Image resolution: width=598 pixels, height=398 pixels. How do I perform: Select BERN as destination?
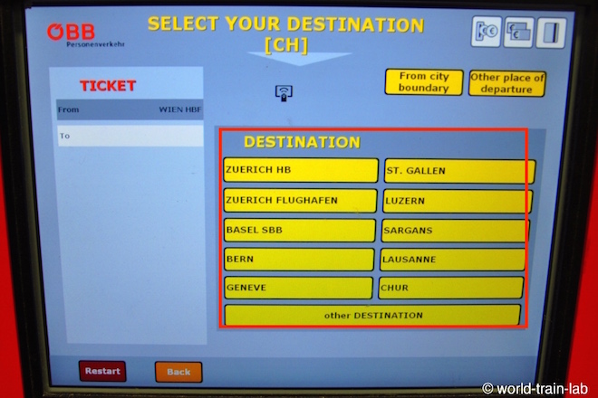(x=300, y=259)
